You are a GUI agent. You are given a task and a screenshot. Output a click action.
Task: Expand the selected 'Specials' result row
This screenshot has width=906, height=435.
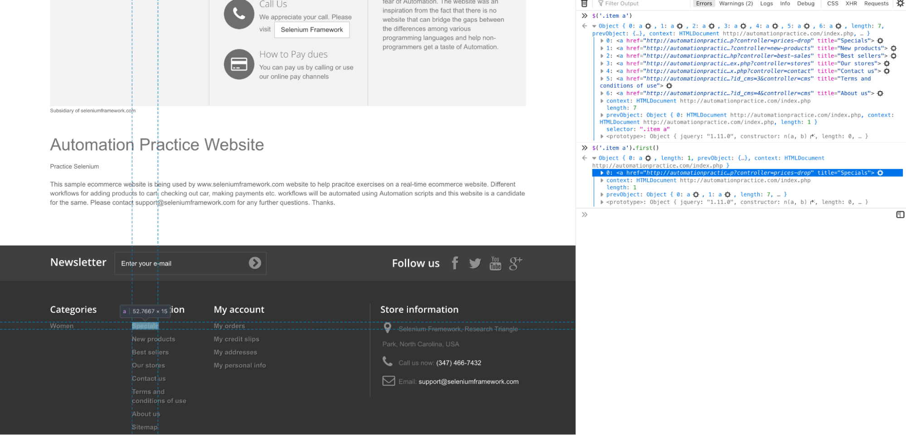[602, 173]
